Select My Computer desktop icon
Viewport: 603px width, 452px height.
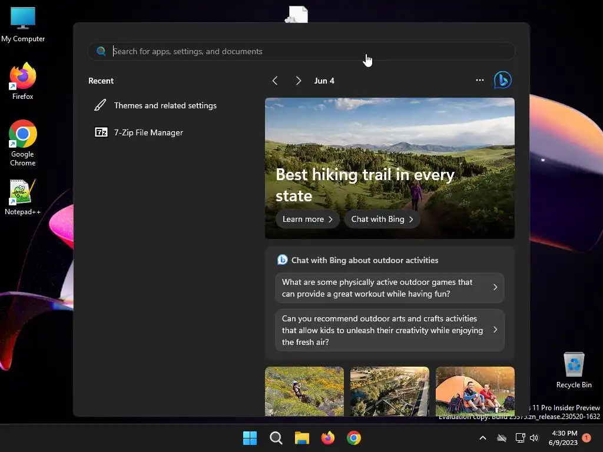pos(23,25)
